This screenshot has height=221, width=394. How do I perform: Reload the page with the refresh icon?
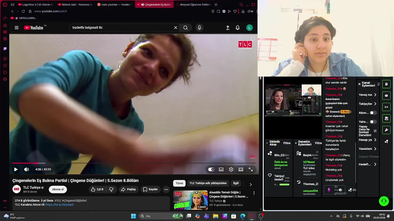click(23, 11)
